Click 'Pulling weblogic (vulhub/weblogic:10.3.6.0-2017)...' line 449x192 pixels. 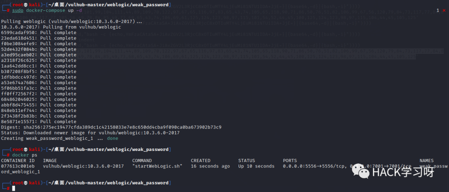point(72,22)
